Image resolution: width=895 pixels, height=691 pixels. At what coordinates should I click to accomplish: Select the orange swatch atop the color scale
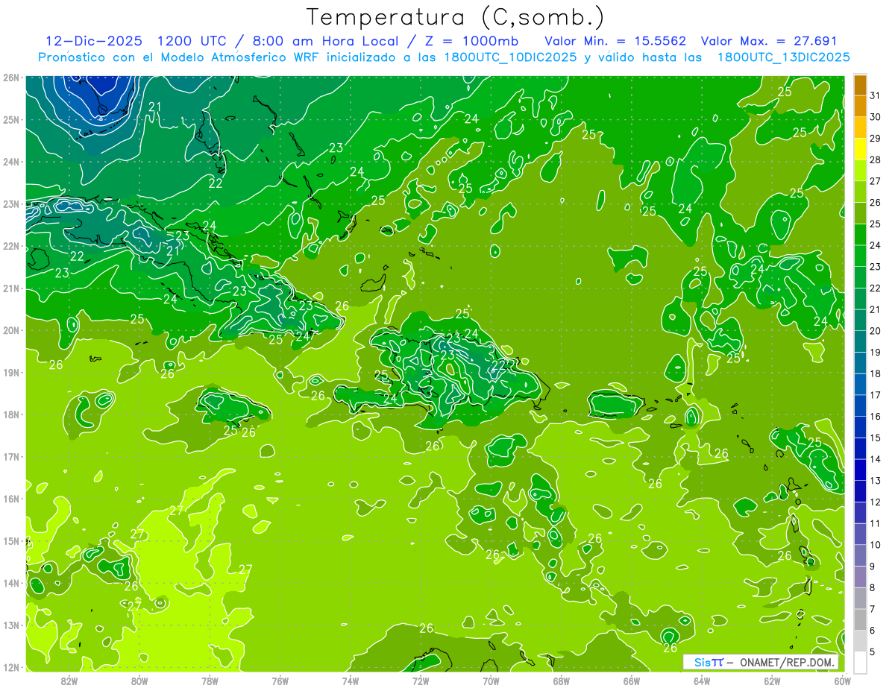(x=861, y=84)
